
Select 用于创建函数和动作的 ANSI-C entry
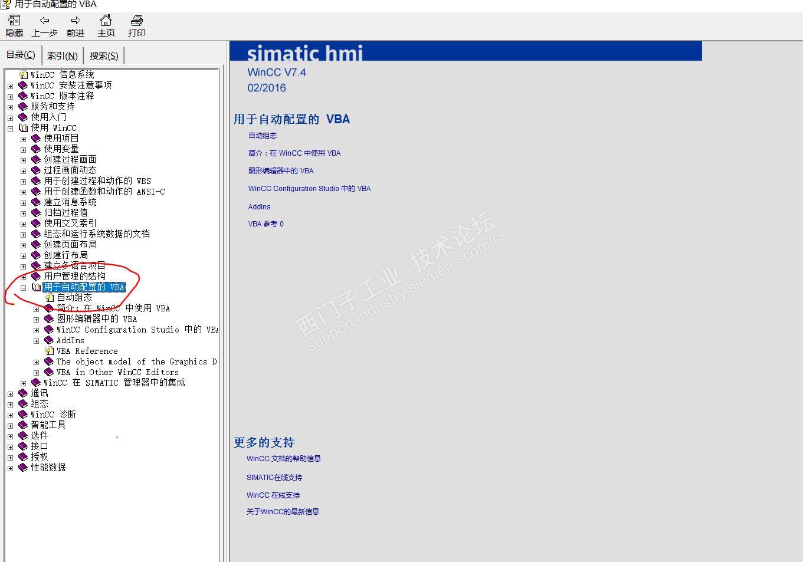(104, 192)
